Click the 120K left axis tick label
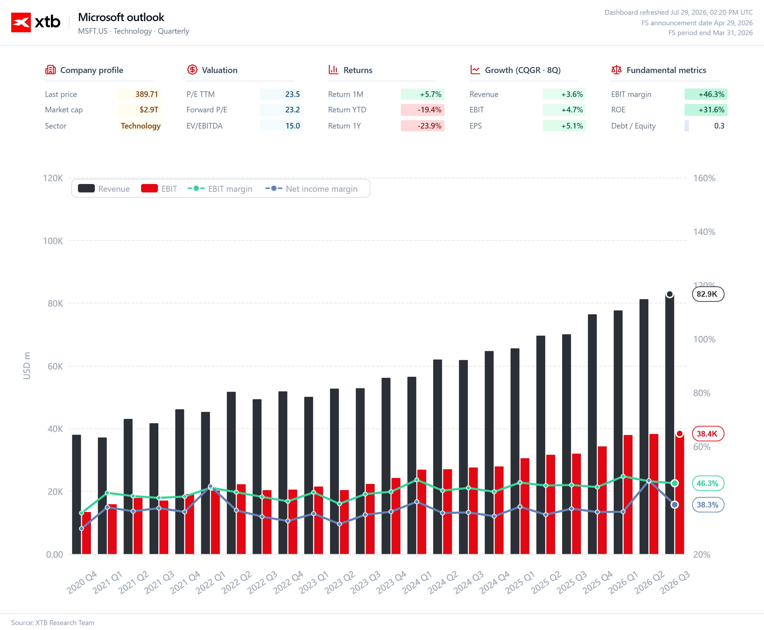This screenshot has width=764, height=630. coord(53,178)
